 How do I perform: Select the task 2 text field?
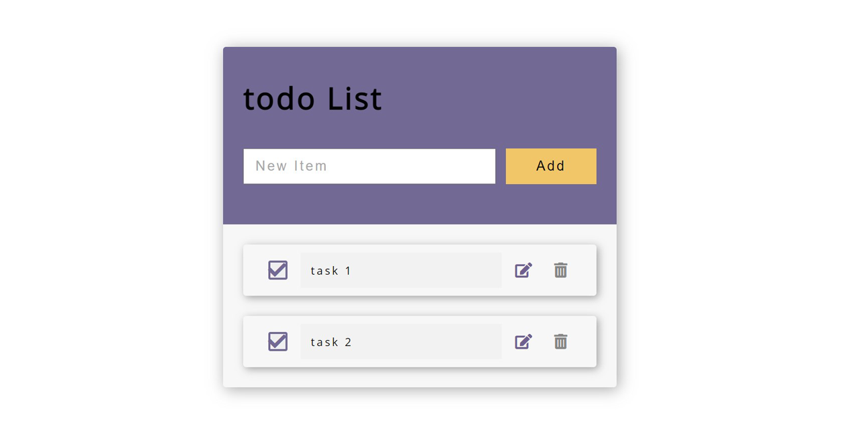tap(401, 341)
